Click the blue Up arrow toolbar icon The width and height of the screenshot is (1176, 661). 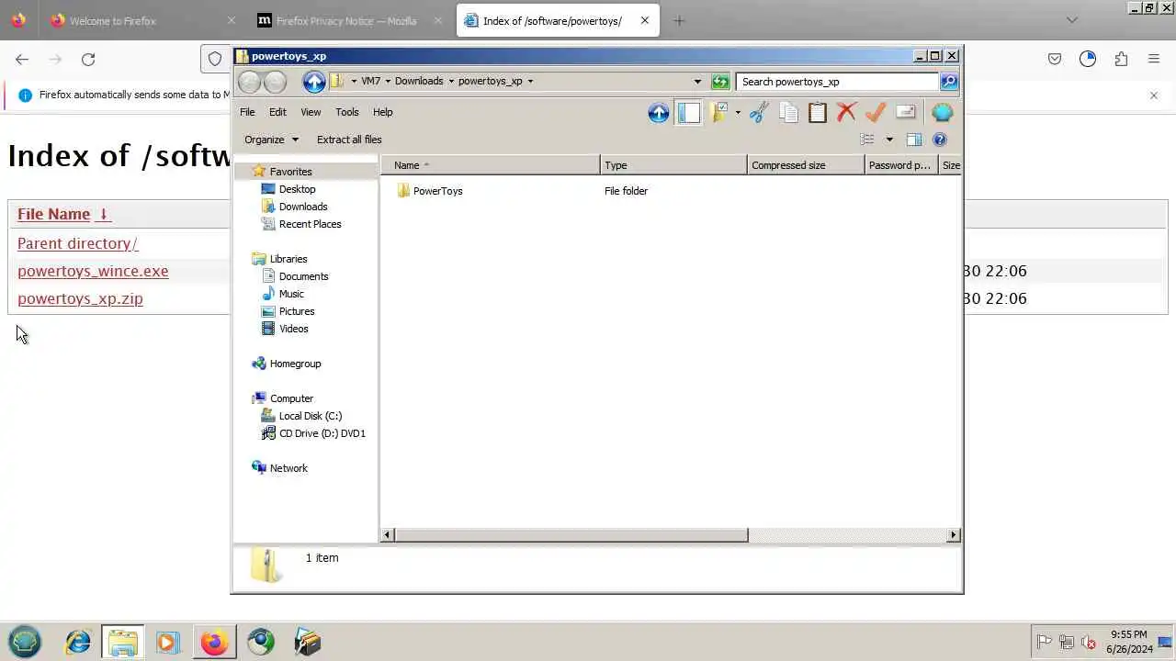(658, 113)
